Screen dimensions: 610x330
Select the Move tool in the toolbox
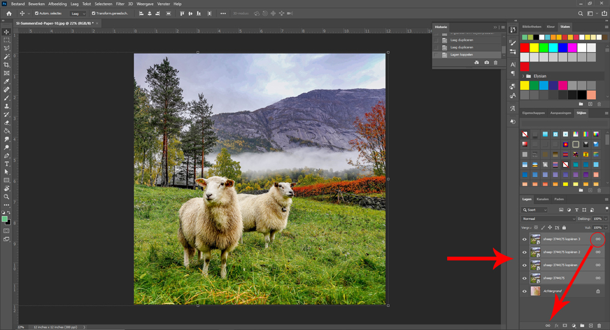point(7,32)
